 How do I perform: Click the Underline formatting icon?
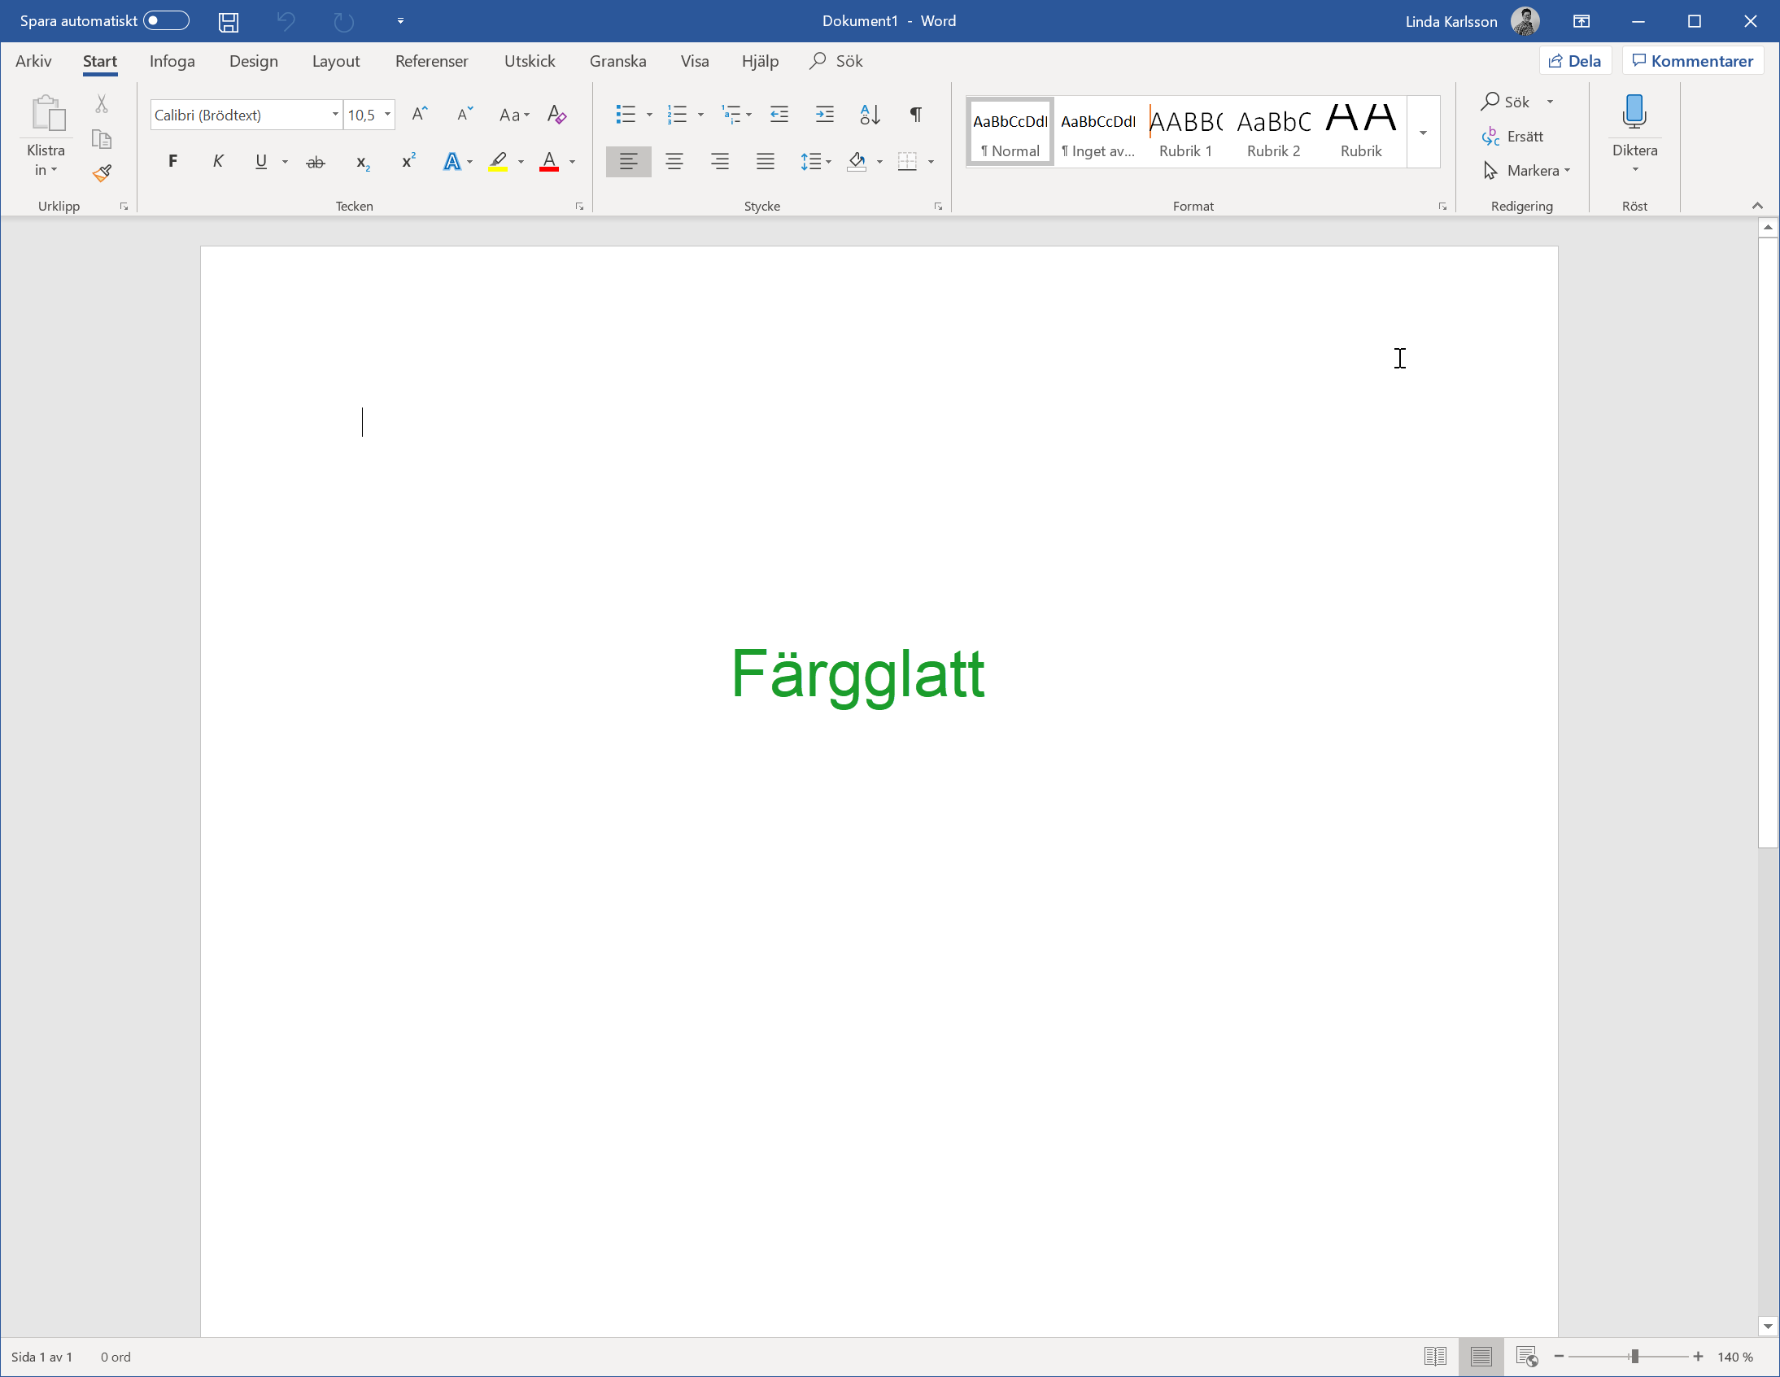coord(261,162)
